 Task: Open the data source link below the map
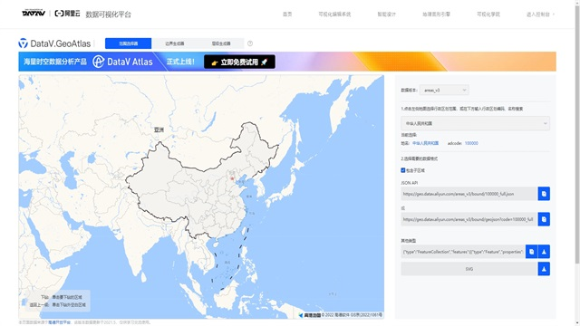[59, 322]
